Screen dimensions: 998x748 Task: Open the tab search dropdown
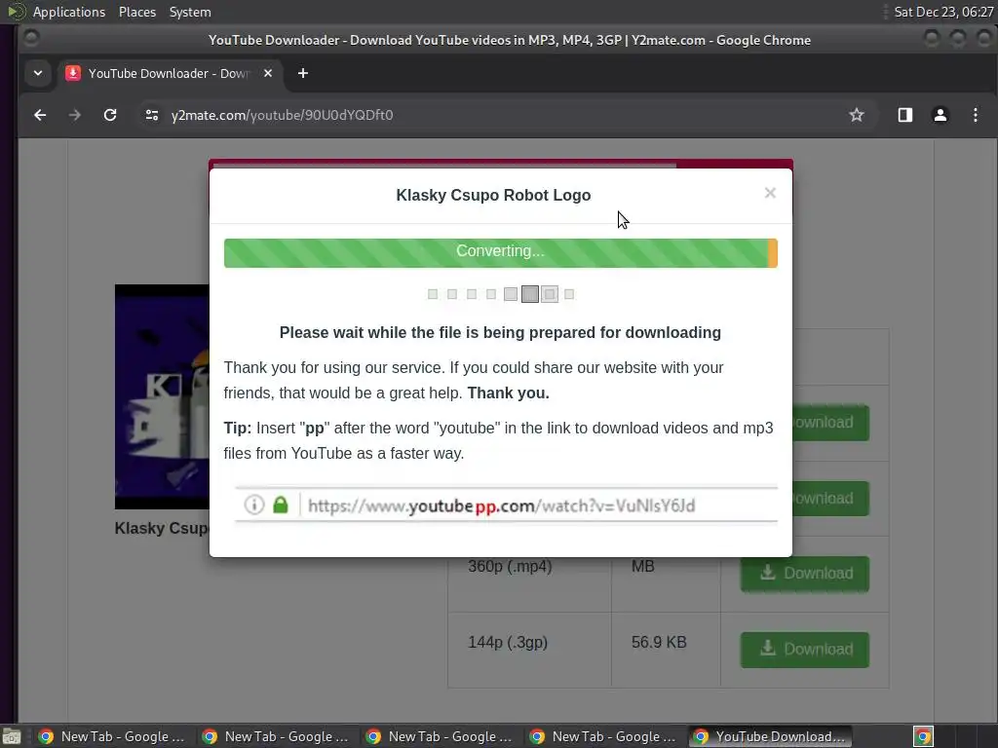pos(38,73)
